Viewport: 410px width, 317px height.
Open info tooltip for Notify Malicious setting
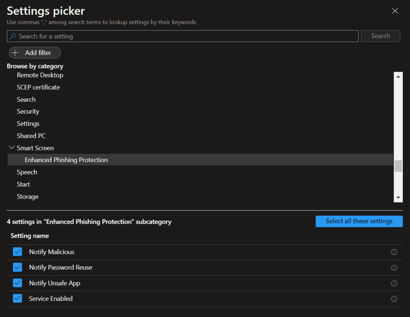394,252
